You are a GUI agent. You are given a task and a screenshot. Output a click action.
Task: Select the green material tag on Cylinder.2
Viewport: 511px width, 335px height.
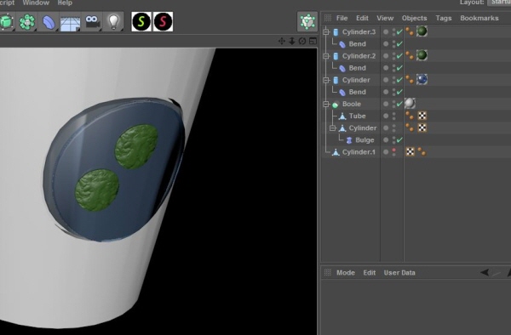click(422, 55)
